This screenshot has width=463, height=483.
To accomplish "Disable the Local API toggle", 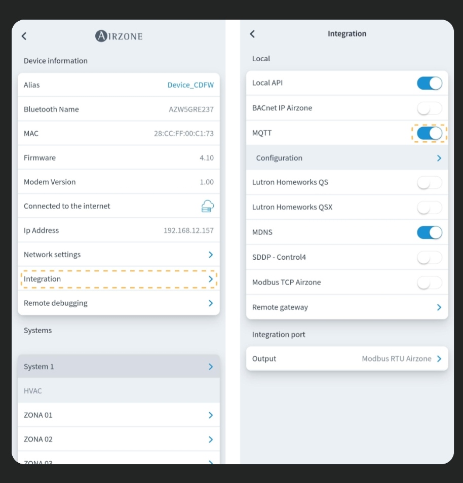I will click(x=430, y=83).
